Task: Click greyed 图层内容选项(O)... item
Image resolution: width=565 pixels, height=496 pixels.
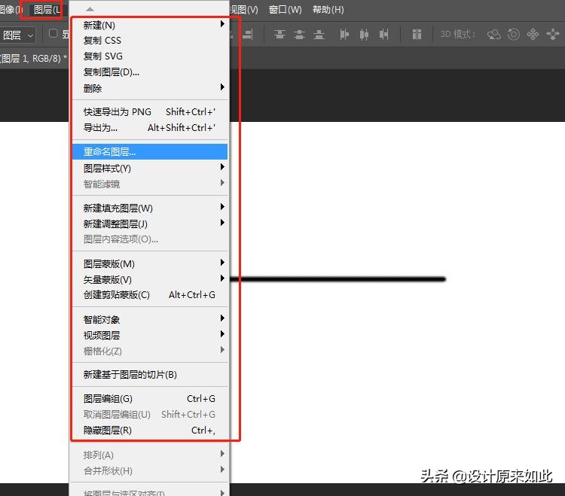Action: tap(150, 239)
